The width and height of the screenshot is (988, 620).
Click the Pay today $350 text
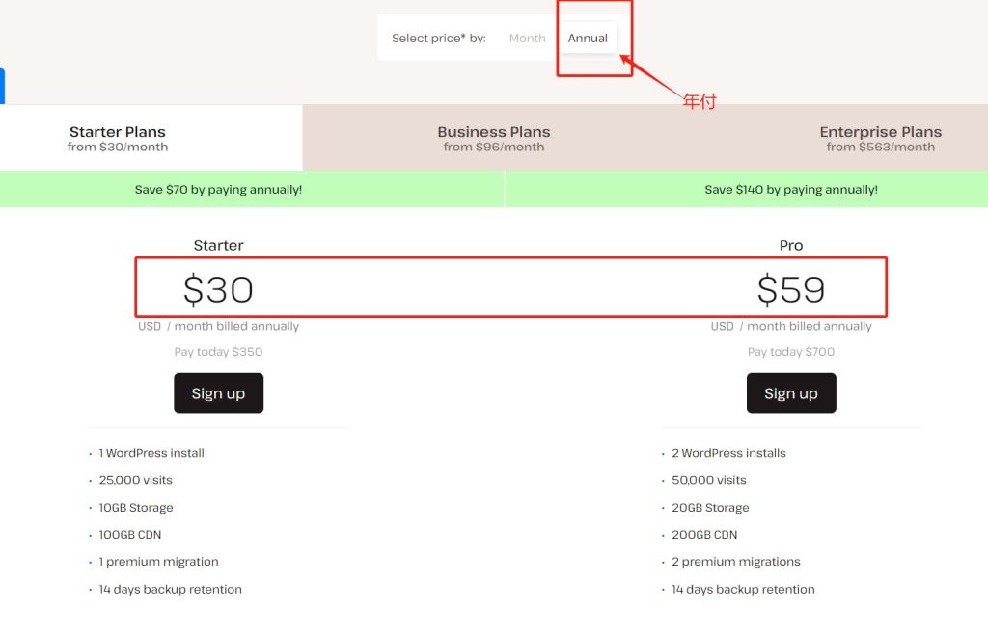click(218, 351)
